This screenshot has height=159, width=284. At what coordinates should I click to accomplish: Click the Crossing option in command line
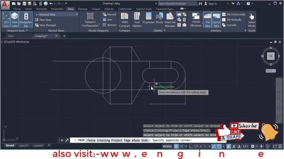(103, 140)
